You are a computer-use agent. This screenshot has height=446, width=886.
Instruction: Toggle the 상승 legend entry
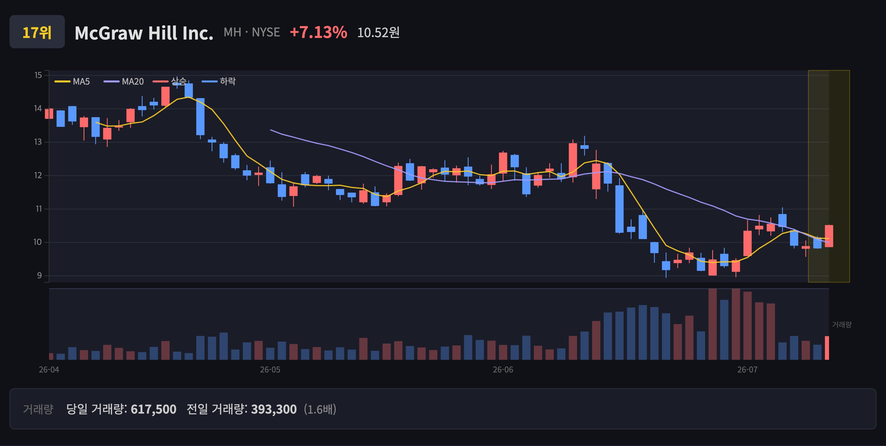tap(170, 81)
